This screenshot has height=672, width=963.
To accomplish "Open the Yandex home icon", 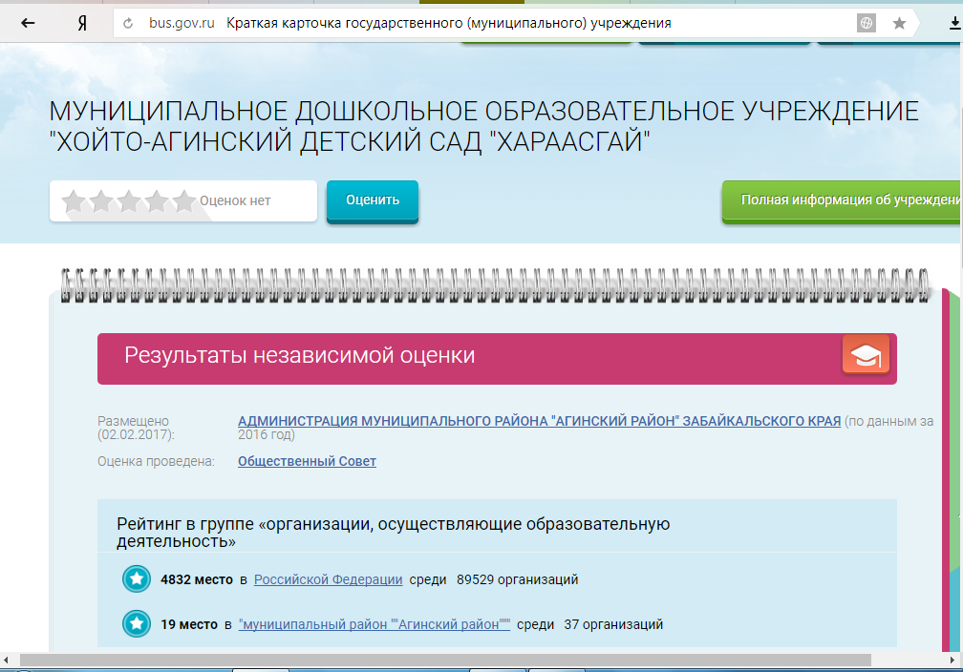I will coord(82,23).
